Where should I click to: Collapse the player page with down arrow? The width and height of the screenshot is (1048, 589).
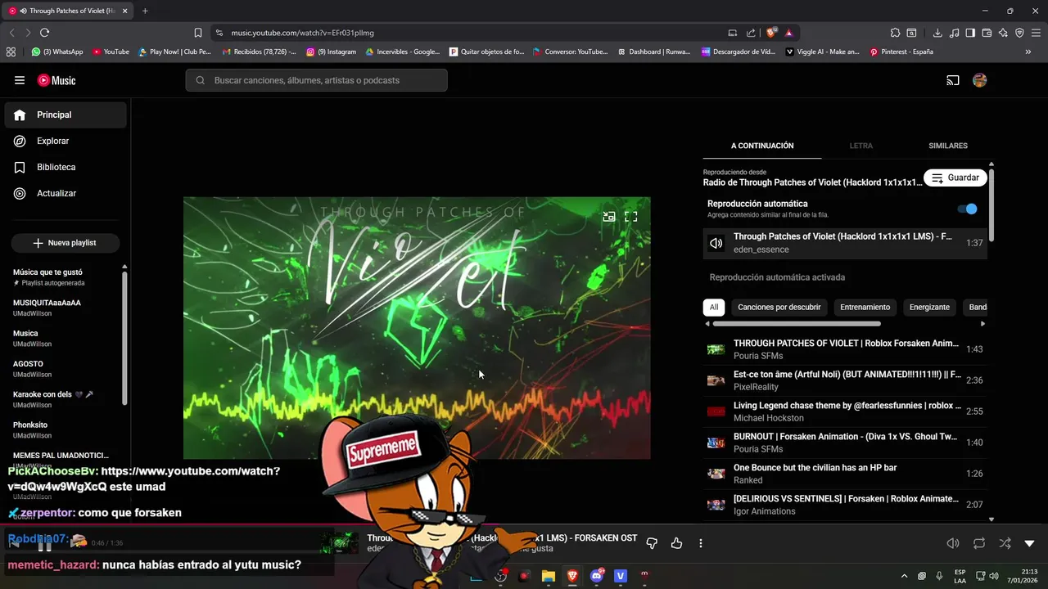[x=1029, y=543]
